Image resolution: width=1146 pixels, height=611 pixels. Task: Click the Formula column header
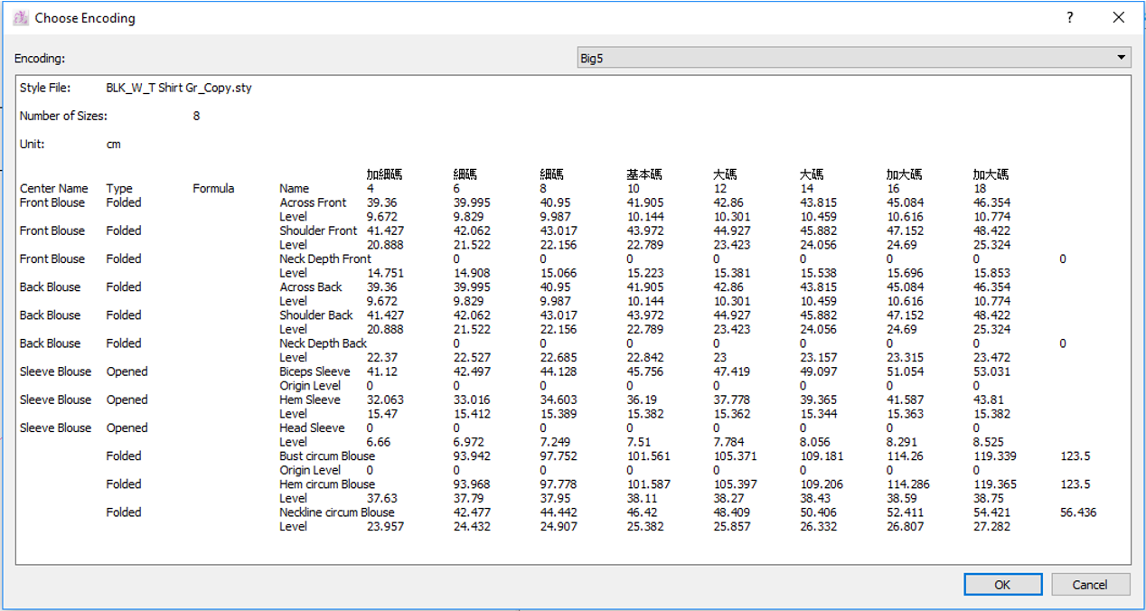tap(213, 189)
